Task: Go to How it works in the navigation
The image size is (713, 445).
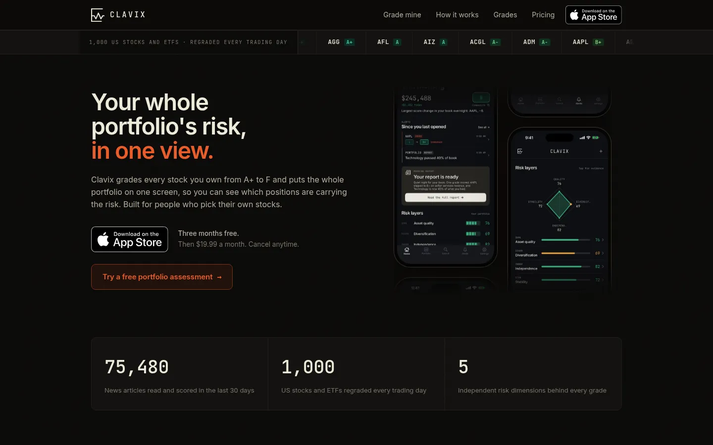Action: pos(457,15)
